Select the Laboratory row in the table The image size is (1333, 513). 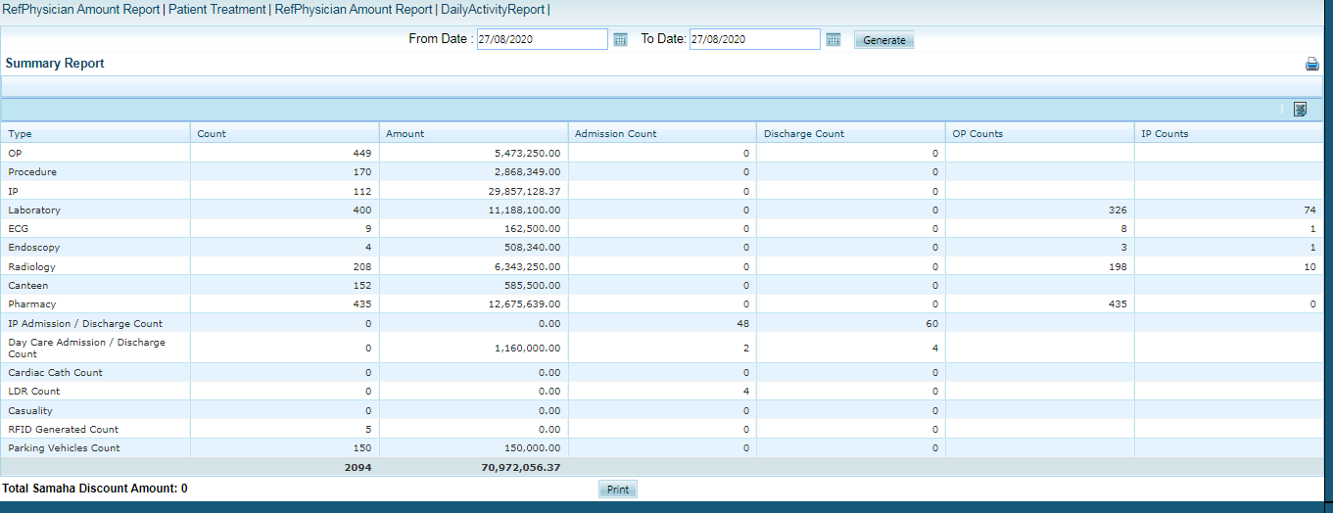[34, 210]
